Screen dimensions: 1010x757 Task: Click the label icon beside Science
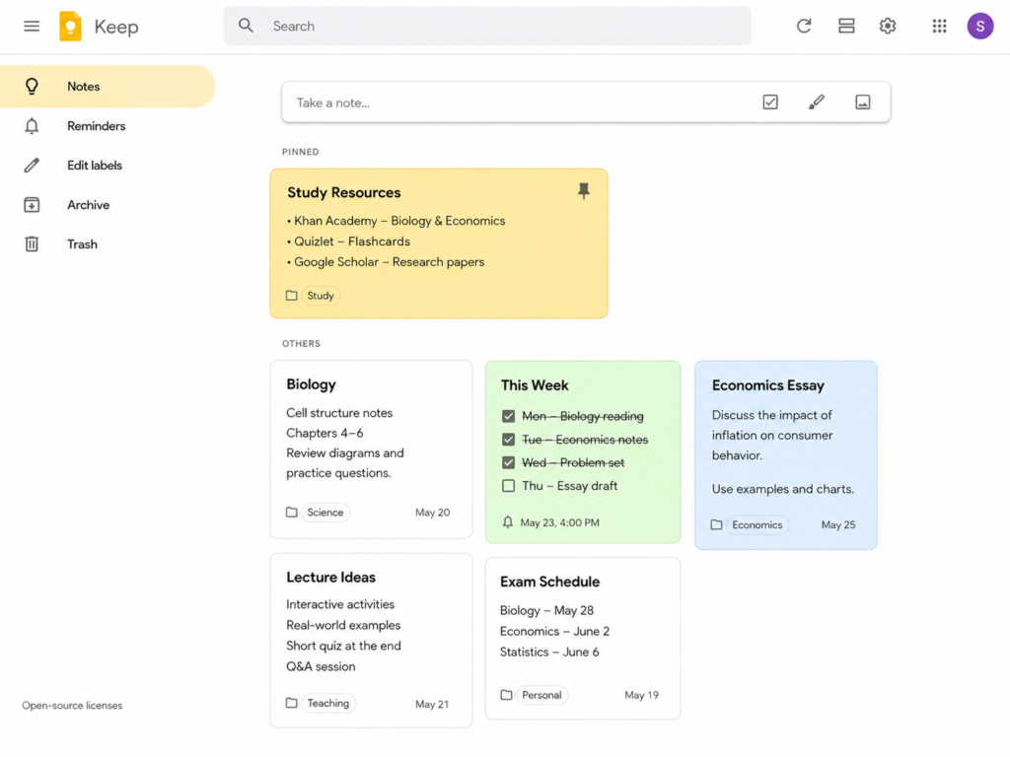pos(292,513)
